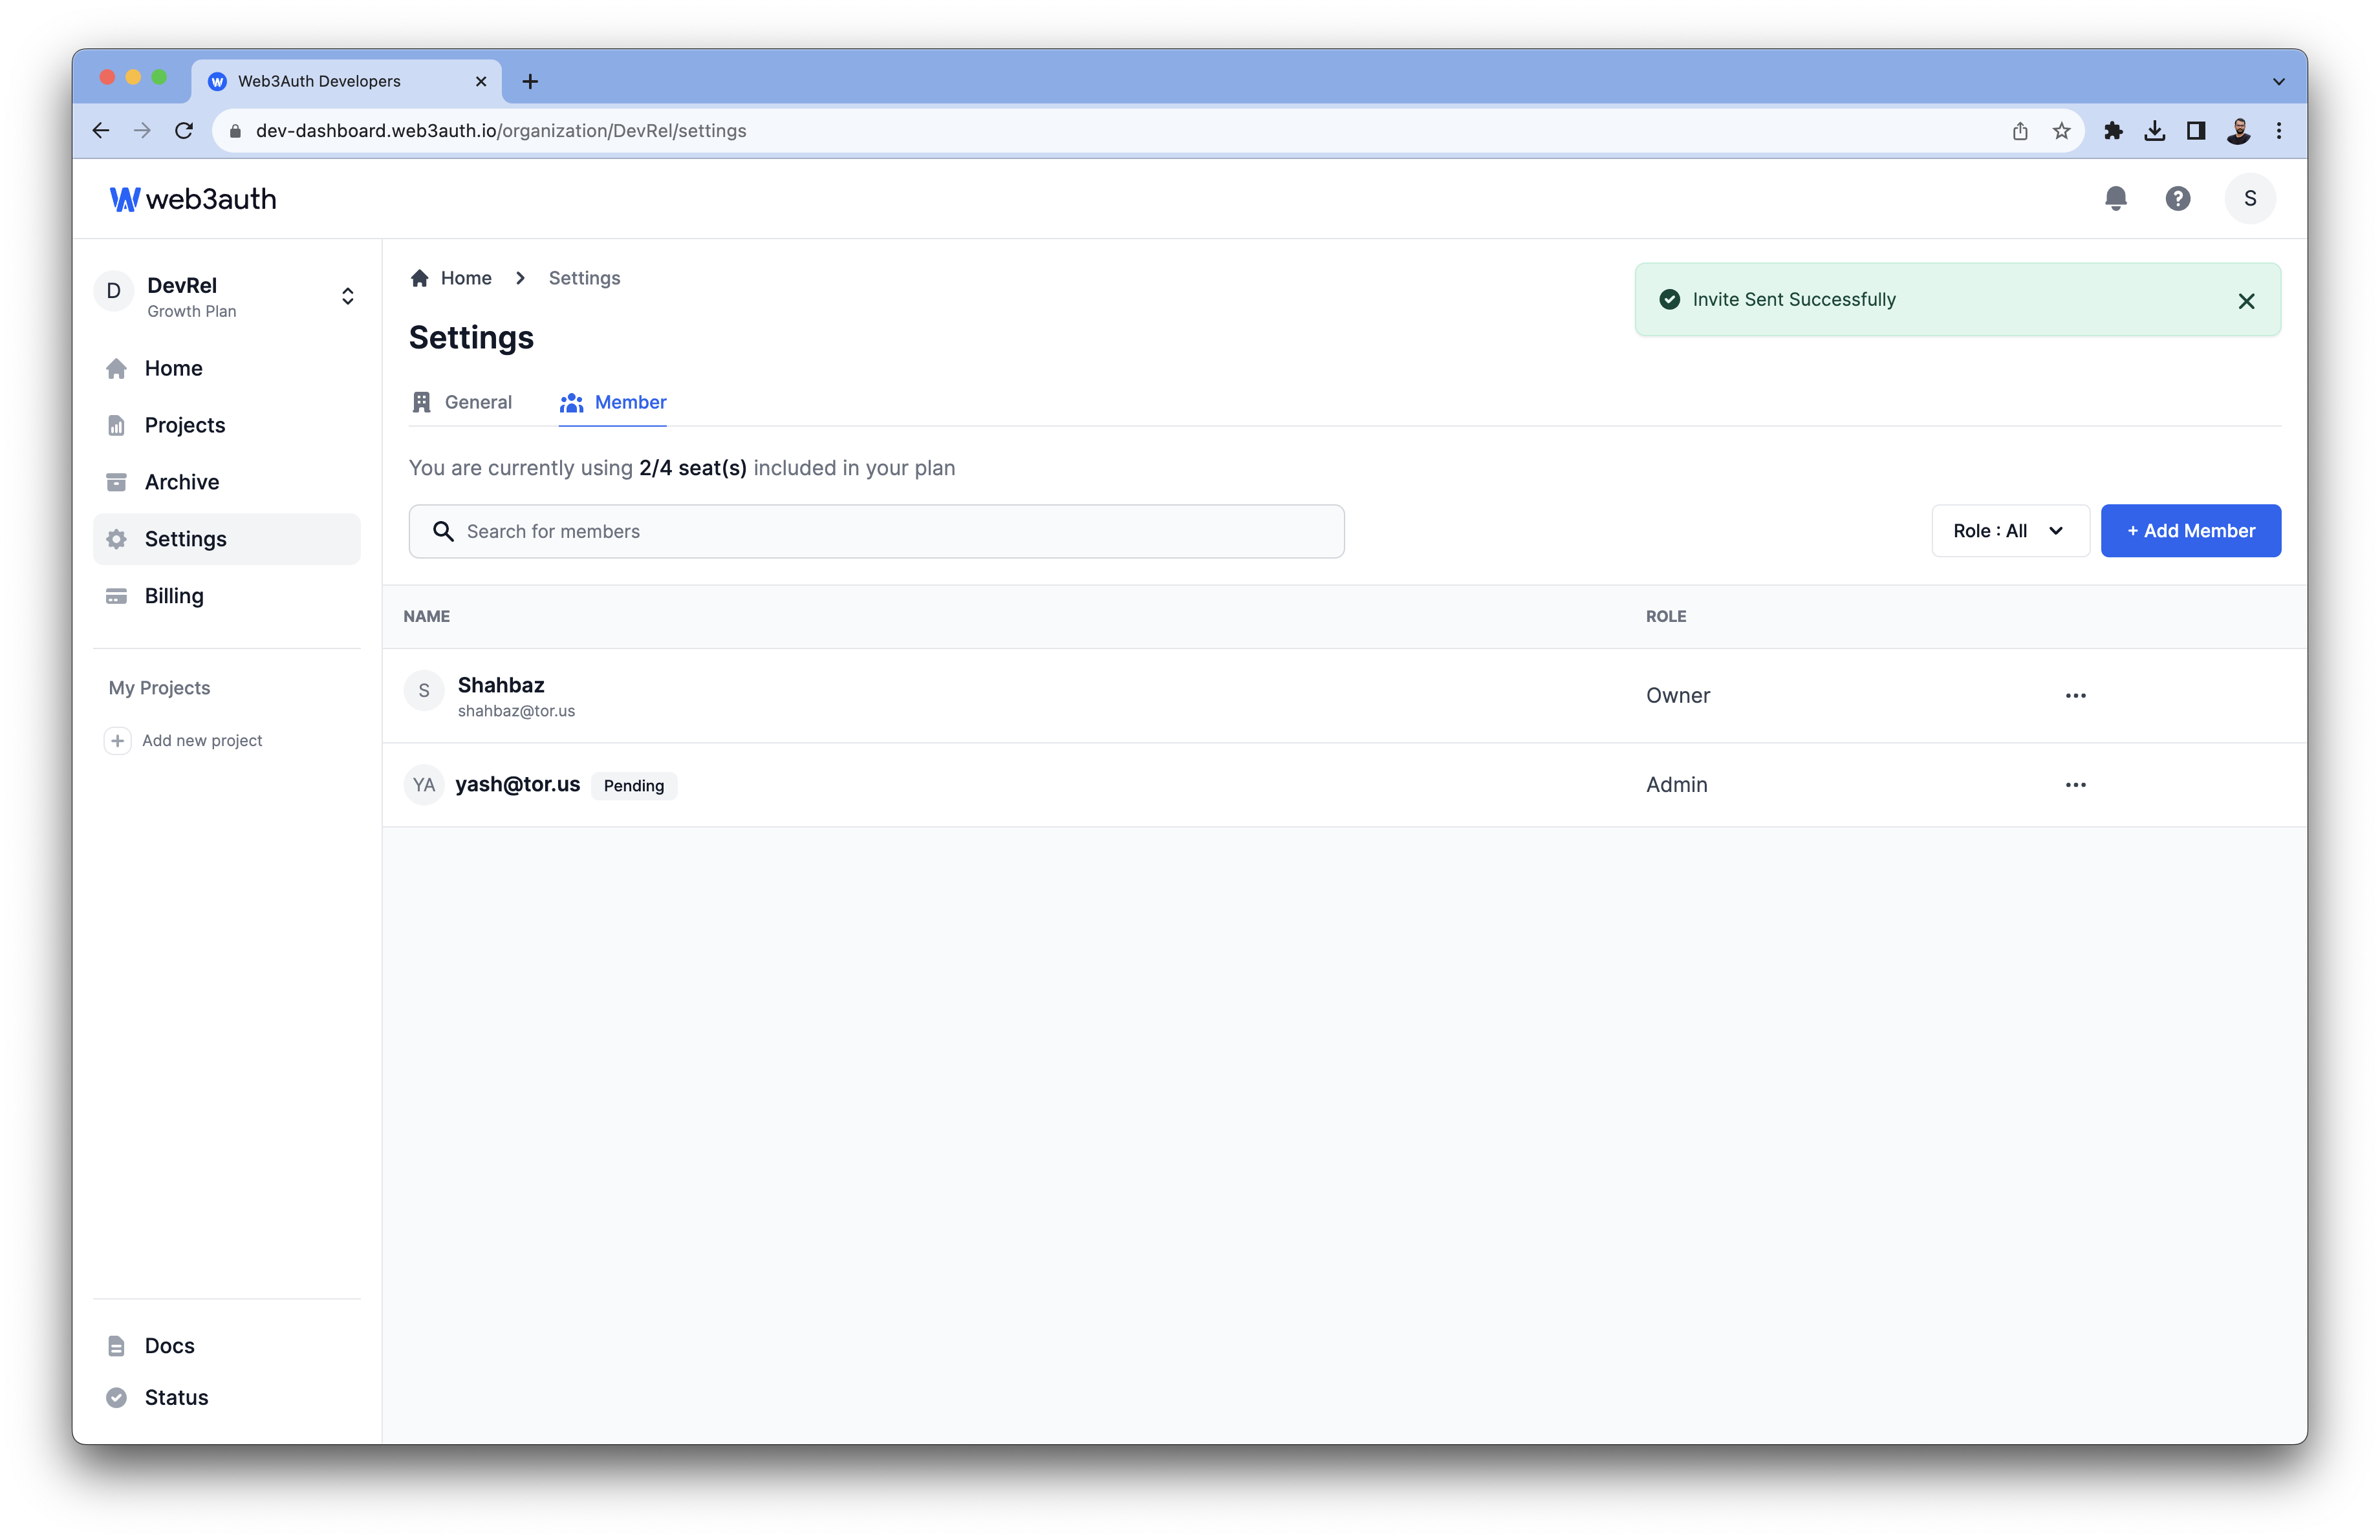Close the Web3Auth Developers tab
The image size is (2380, 1540).
pyautogui.click(x=481, y=81)
